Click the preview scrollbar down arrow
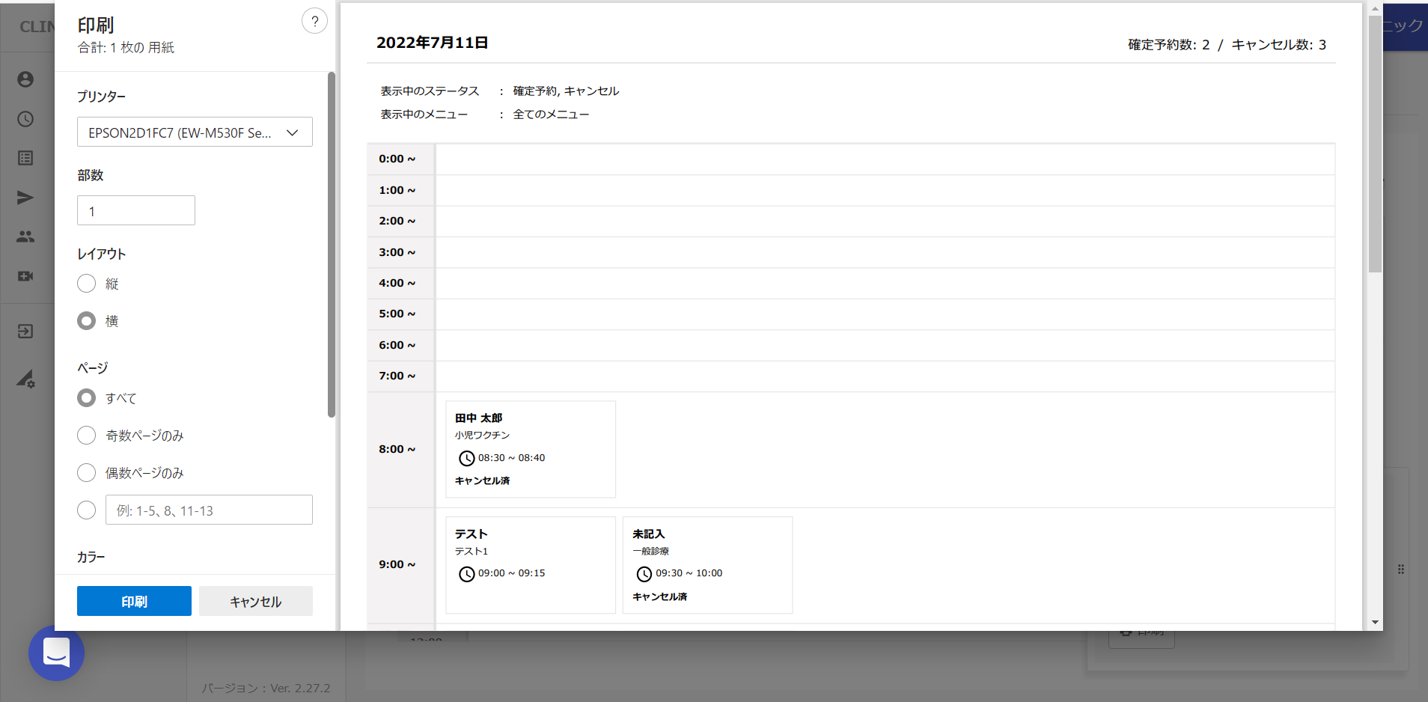The image size is (1428, 702). 1375,623
